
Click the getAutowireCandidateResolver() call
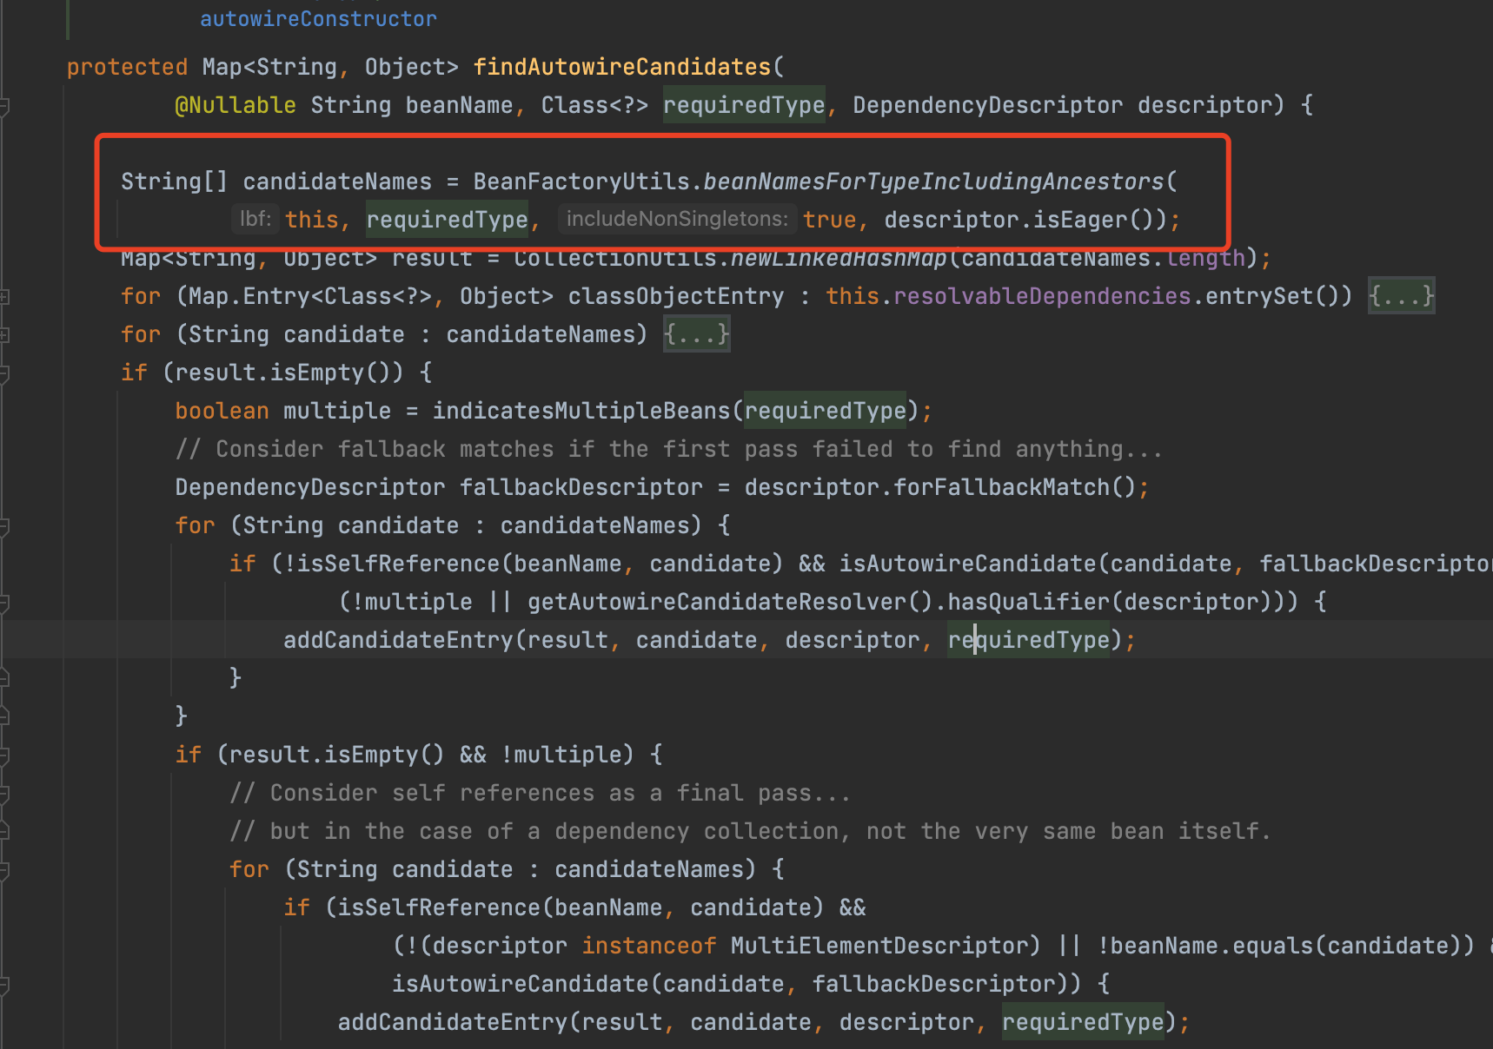click(730, 602)
